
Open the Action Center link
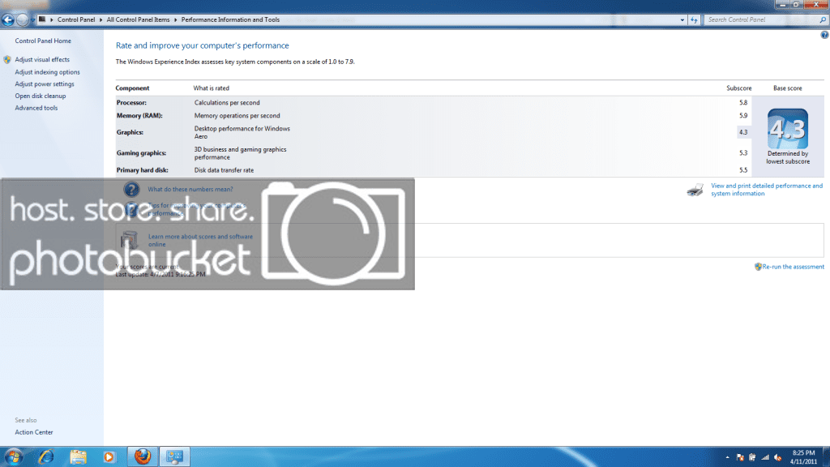34,432
